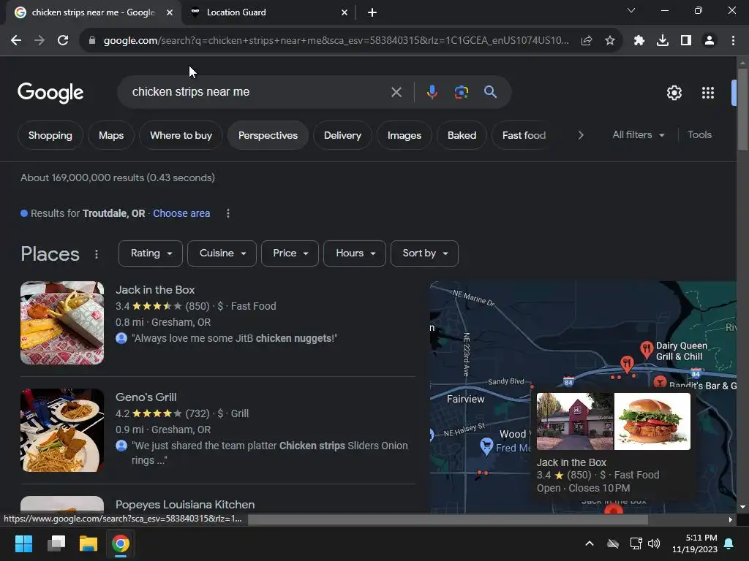This screenshot has width=749, height=561.
Task: Reload the current page
Action: (63, 41)
